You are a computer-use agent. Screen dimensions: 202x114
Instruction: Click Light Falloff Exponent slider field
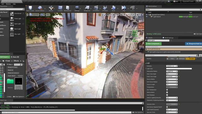coord(172,110)
